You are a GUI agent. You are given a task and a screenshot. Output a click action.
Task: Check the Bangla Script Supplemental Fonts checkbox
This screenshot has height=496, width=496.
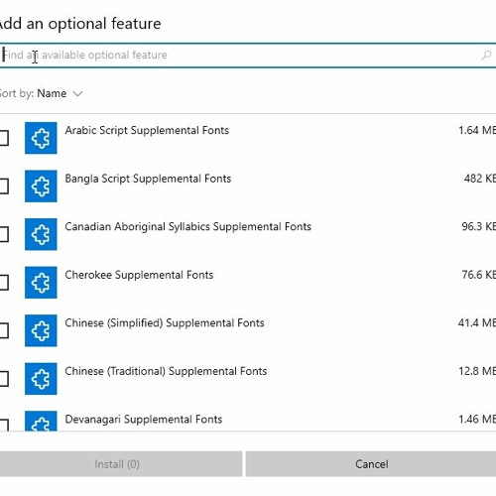pos(3,186)
